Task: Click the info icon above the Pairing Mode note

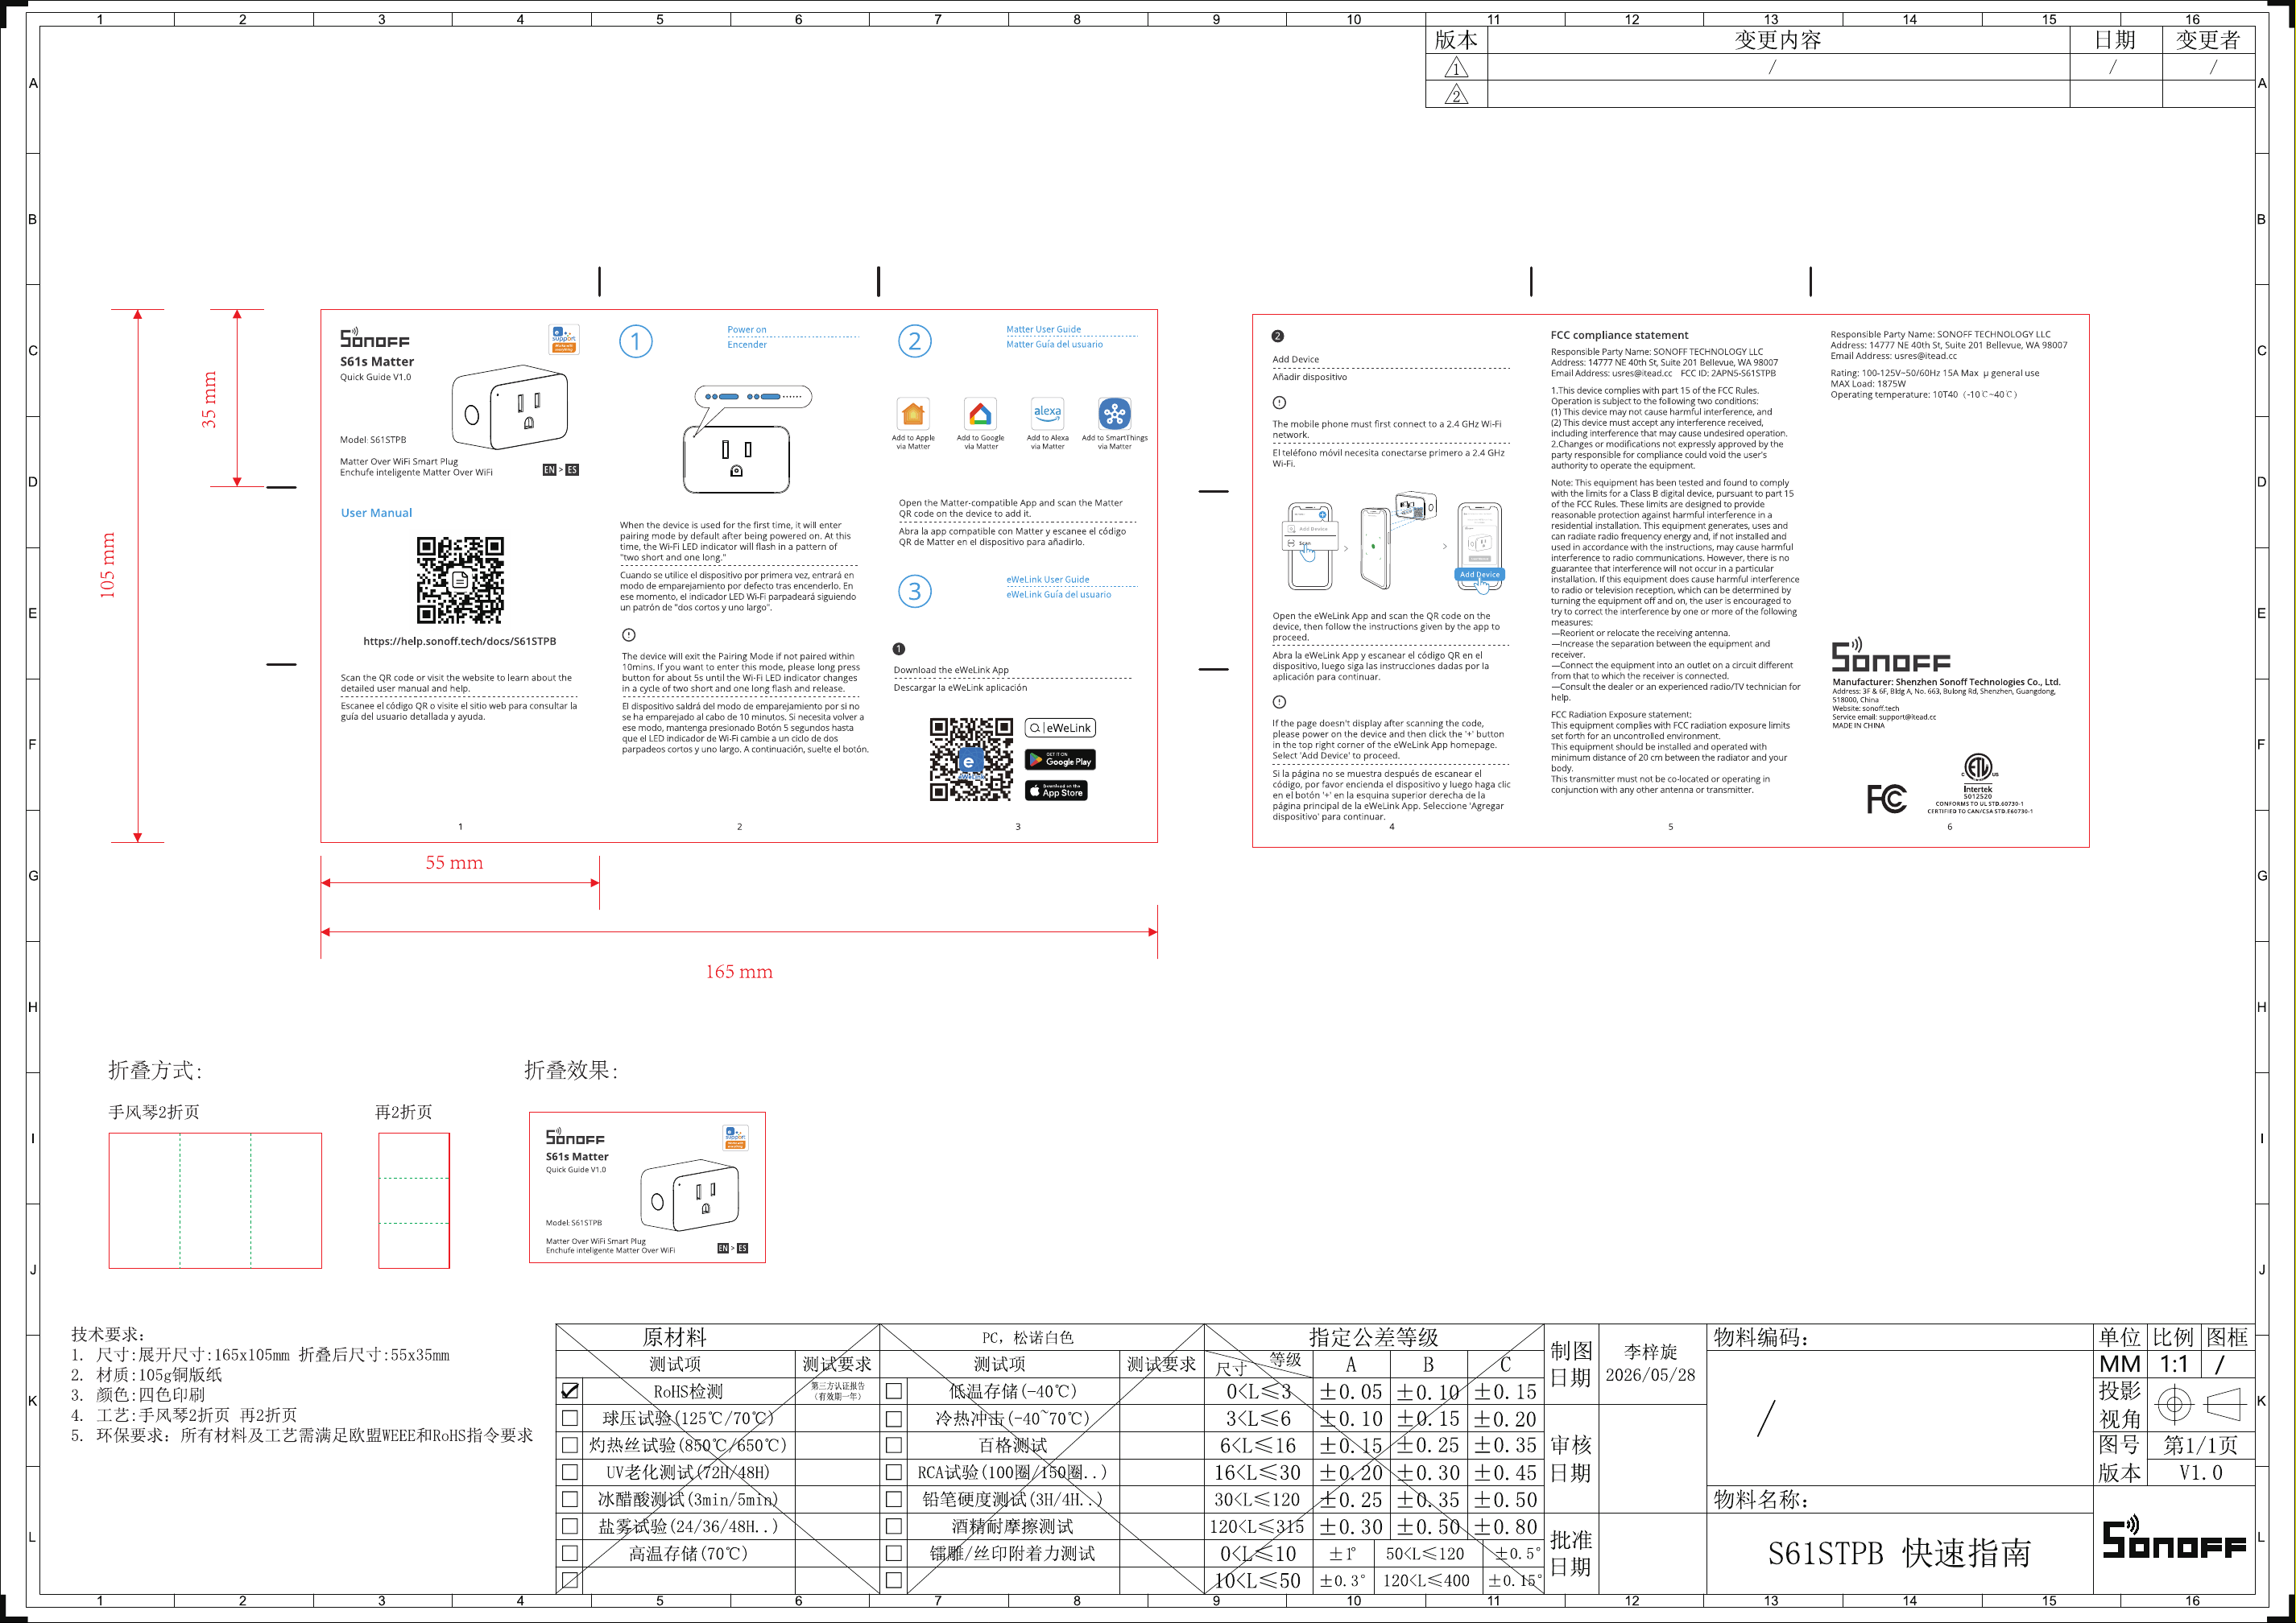Action: [629, 634]
